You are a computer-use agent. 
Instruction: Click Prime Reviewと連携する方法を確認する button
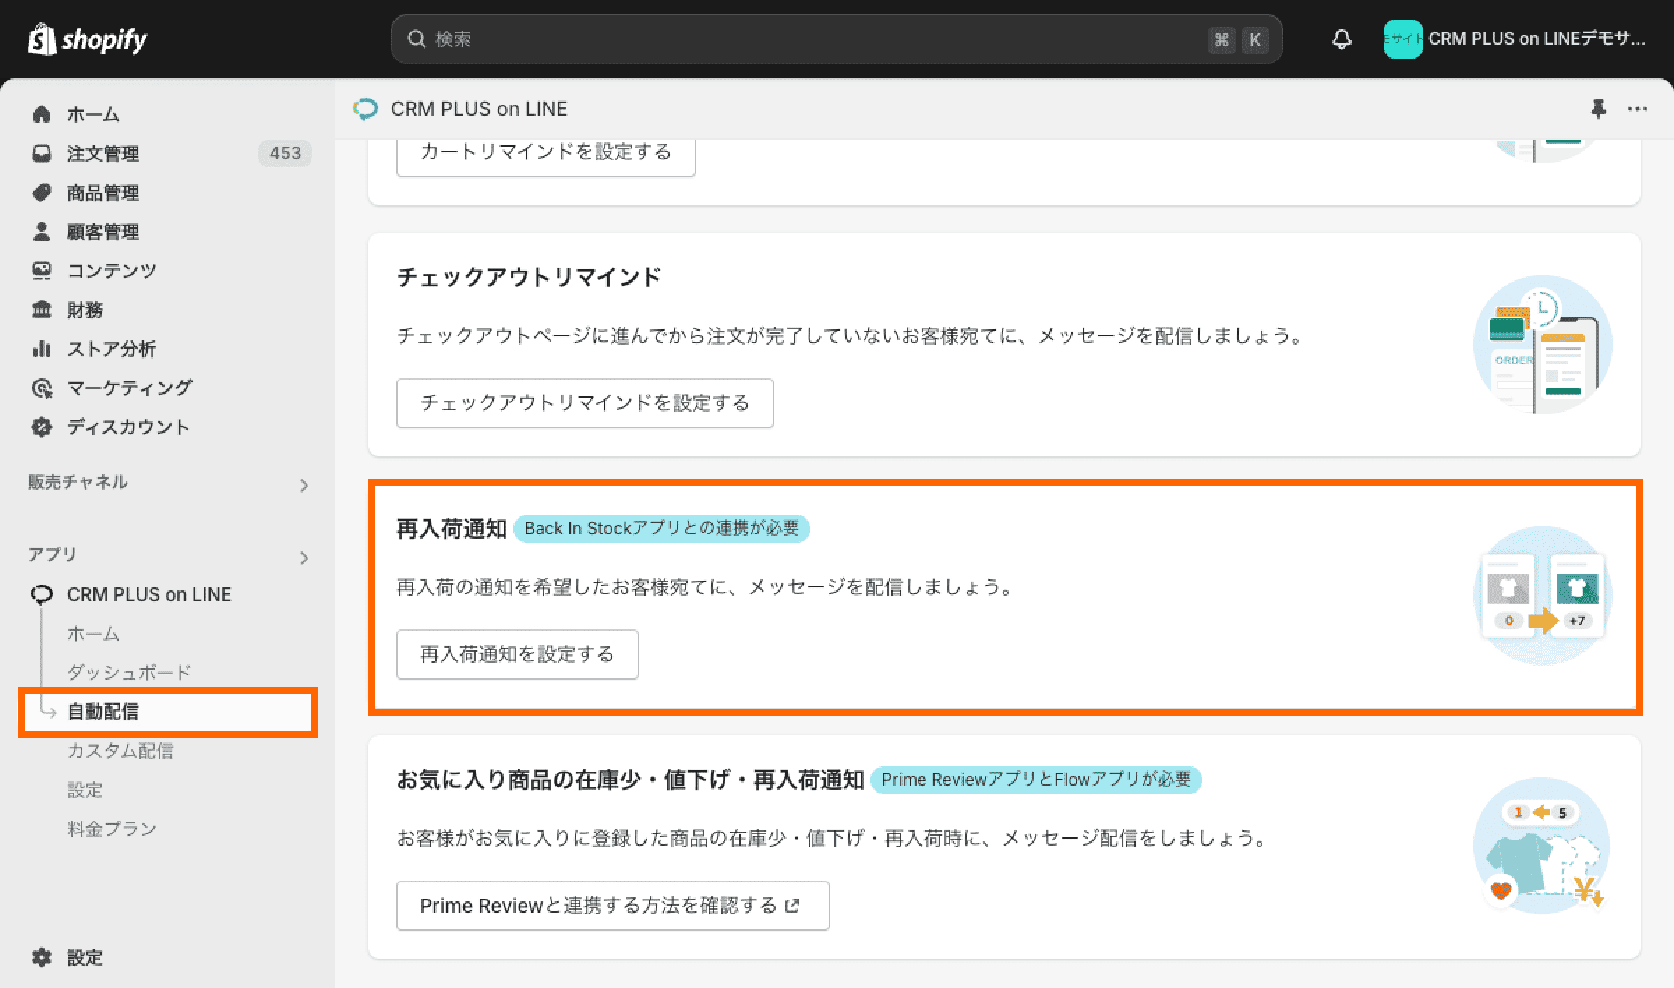coord(612,905)
